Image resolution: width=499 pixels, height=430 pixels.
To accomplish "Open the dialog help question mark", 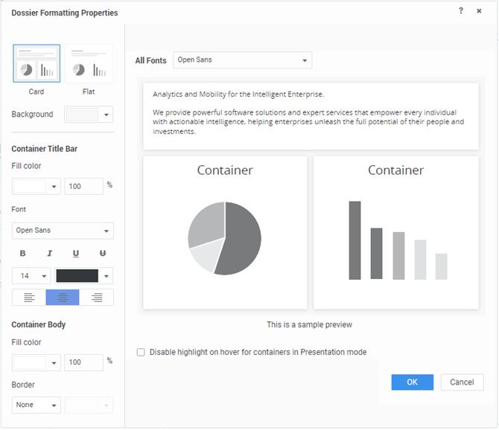I will (x=461, y=11).
